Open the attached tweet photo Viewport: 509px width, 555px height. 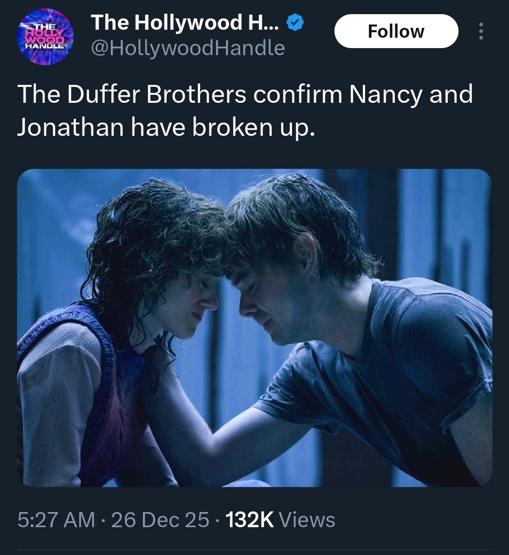point(254,327)
